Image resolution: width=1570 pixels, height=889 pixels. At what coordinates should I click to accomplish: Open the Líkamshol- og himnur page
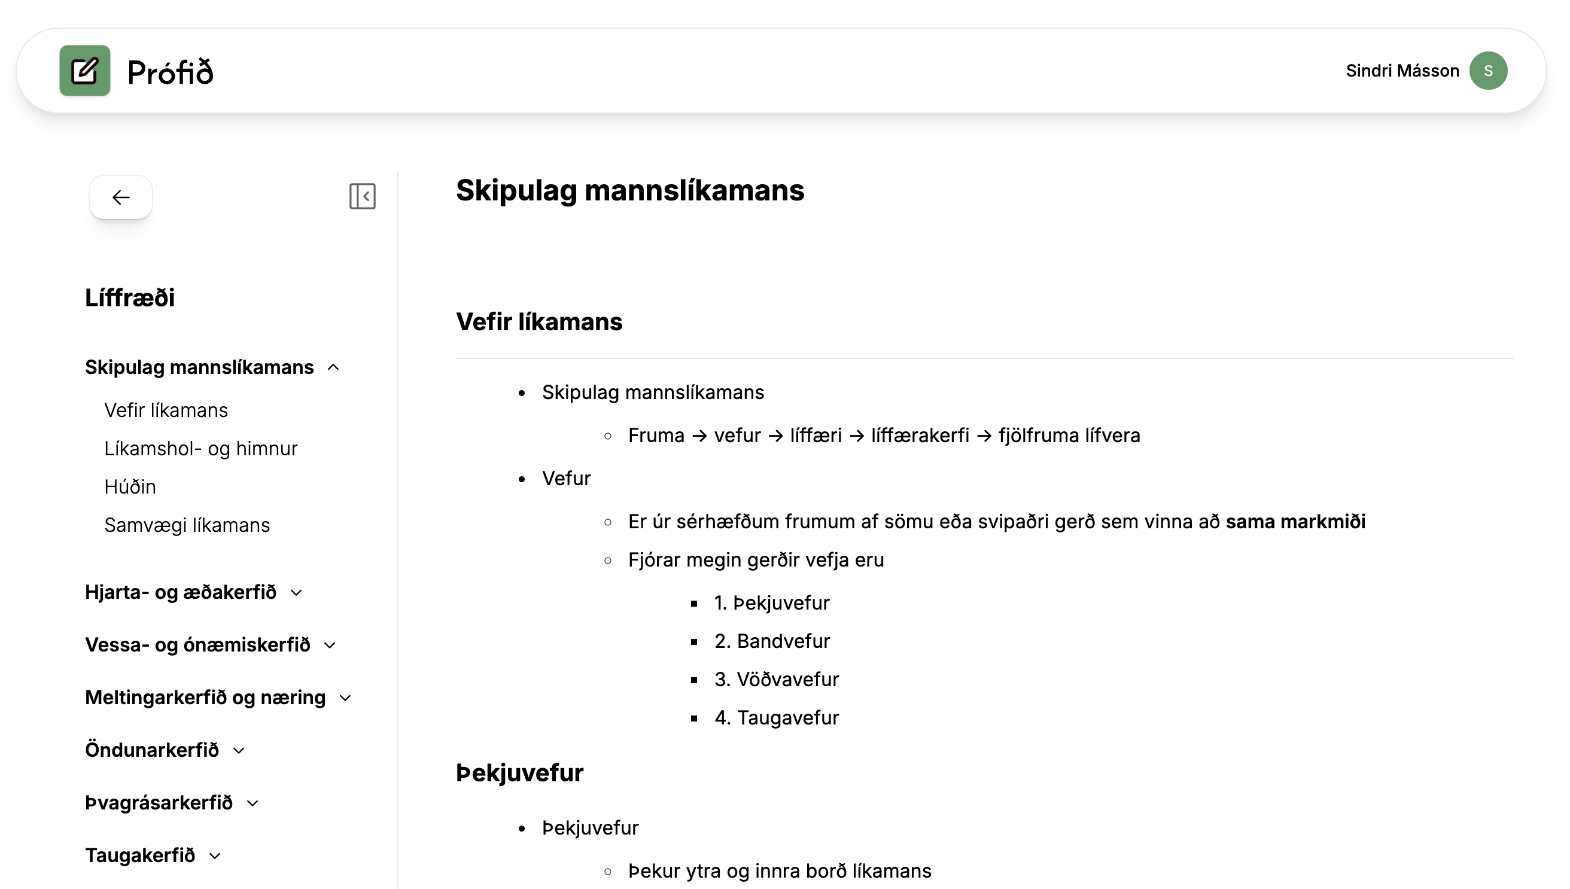pos(201,448)
